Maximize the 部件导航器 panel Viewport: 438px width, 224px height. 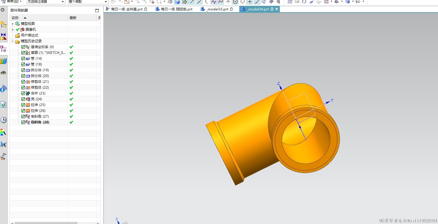pyautogui.click(x=97, y=10)
